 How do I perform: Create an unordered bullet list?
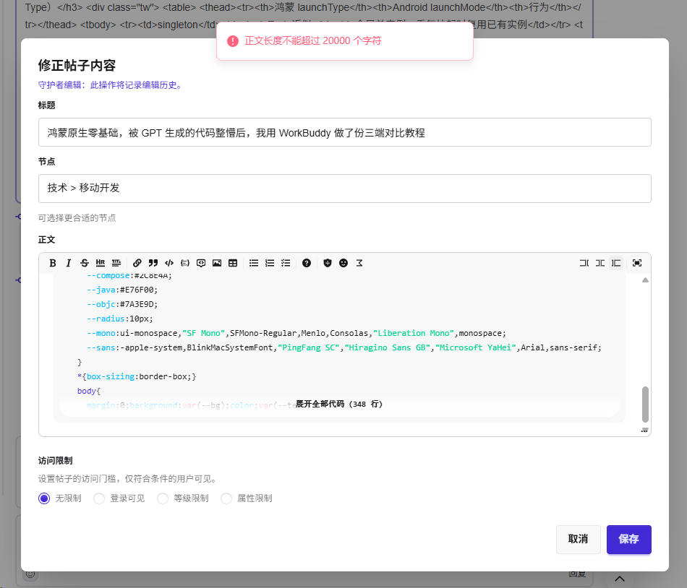click(x=254, y=263)
